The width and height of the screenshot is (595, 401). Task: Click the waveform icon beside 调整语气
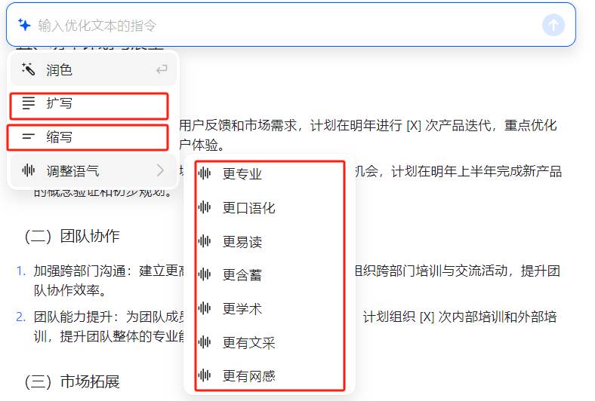29,170
